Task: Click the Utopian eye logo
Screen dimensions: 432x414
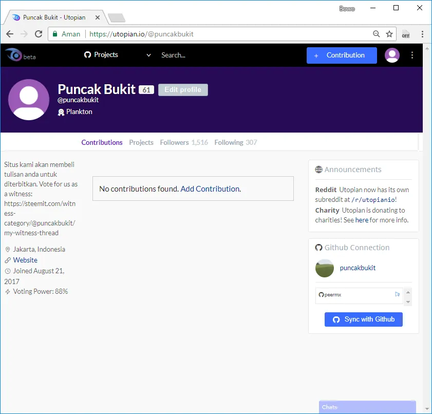Action: pos(13,54)
